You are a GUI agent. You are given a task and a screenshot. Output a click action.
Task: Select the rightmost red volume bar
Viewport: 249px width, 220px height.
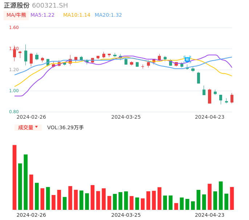coord(232,198)
